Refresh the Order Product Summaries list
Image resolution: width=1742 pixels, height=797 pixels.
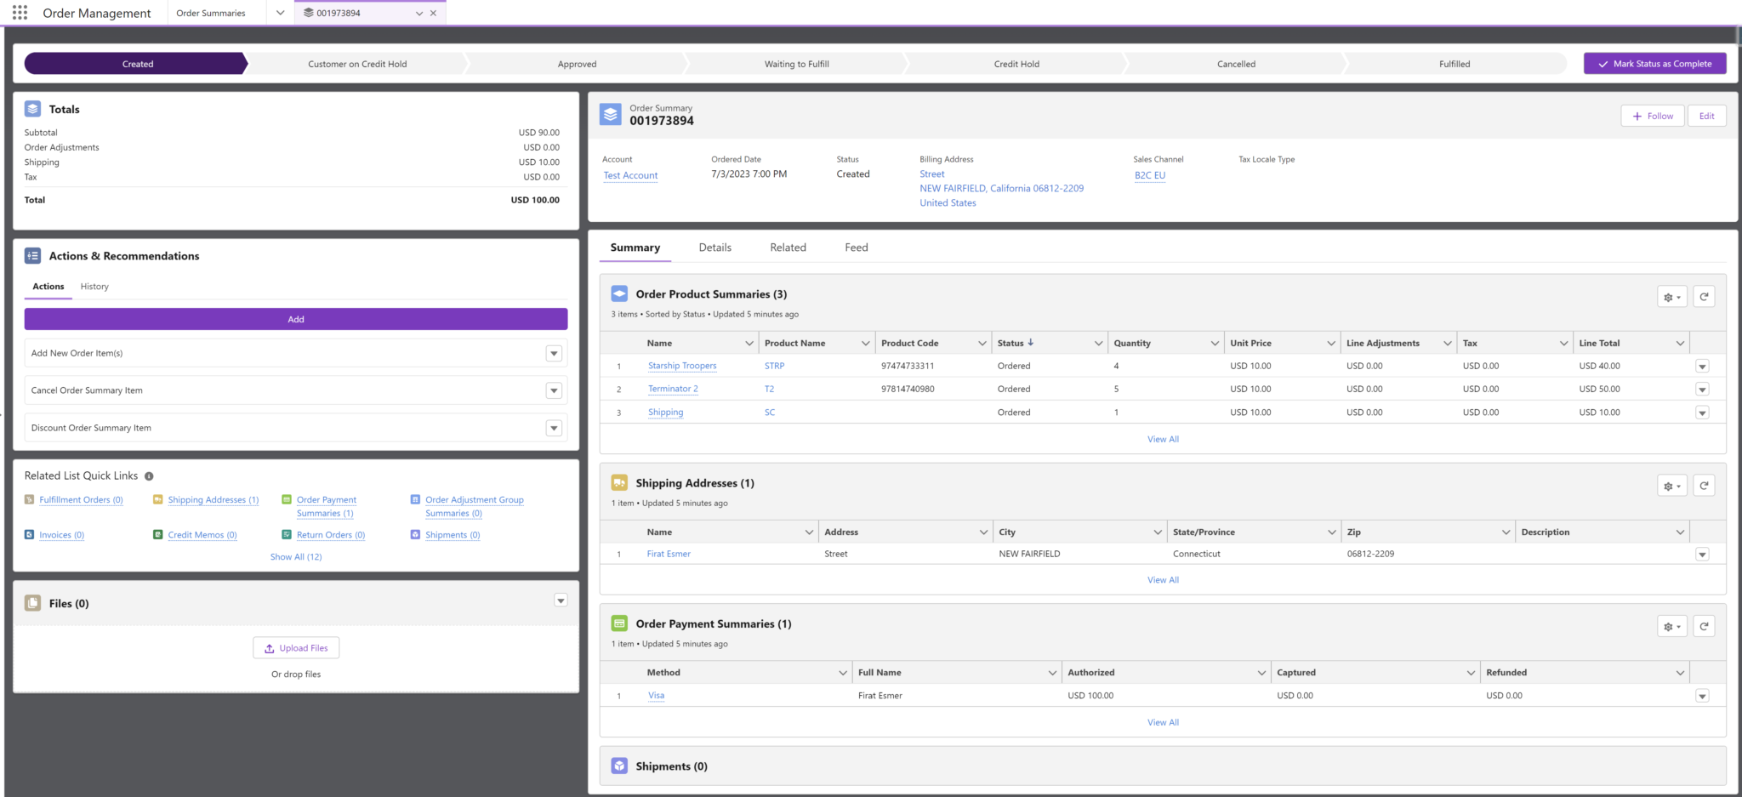coord(1705,296)
